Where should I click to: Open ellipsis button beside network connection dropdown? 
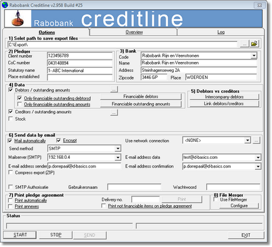coord(256,141)
